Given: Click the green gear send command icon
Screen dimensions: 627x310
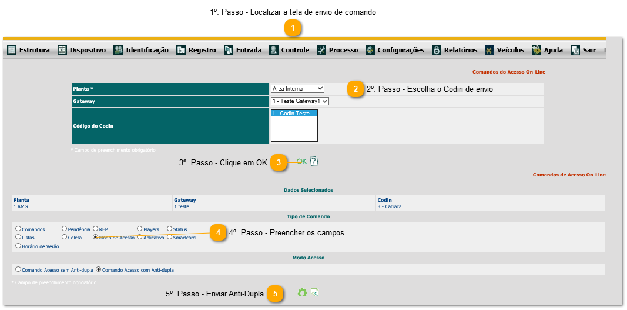Looking at the screenshot, I should pos(302,293).
